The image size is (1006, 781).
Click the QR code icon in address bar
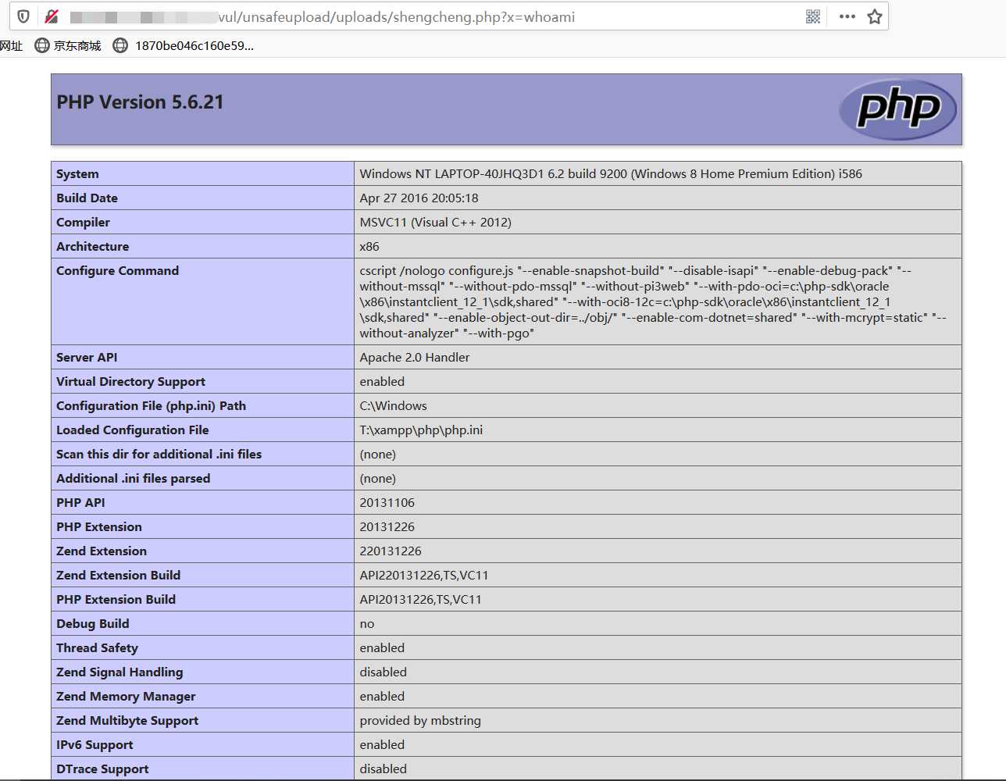pos(813,16)
